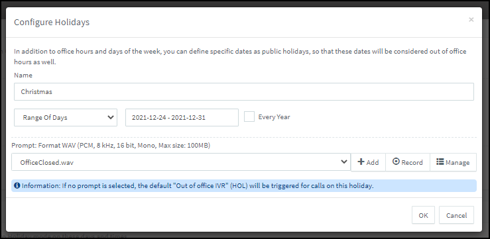The width and height of the screenshot is (490, 239).
Task: Open the OfficeClosed.wav prompt dropdown
Action: [181, 162]
